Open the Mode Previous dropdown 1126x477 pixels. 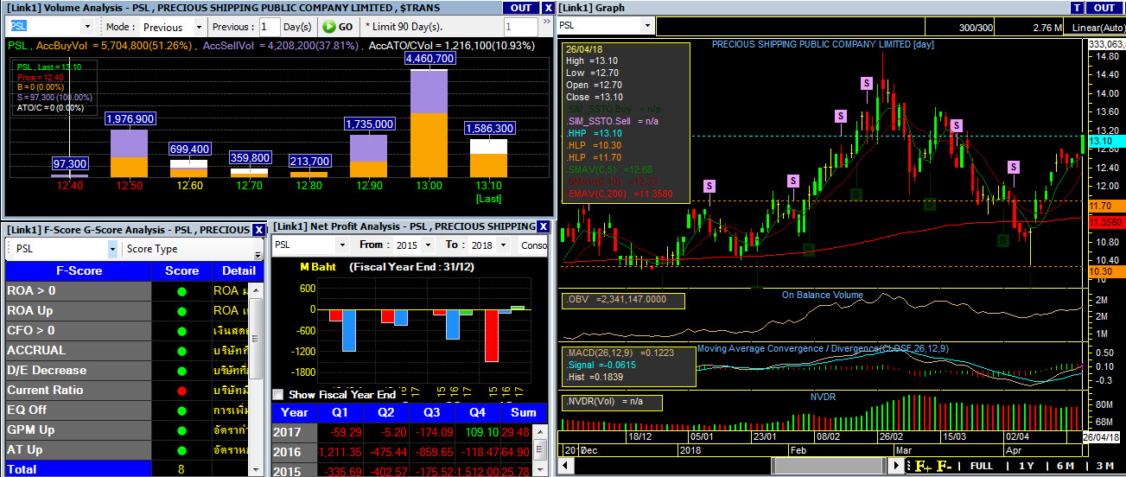pos(197,27)
